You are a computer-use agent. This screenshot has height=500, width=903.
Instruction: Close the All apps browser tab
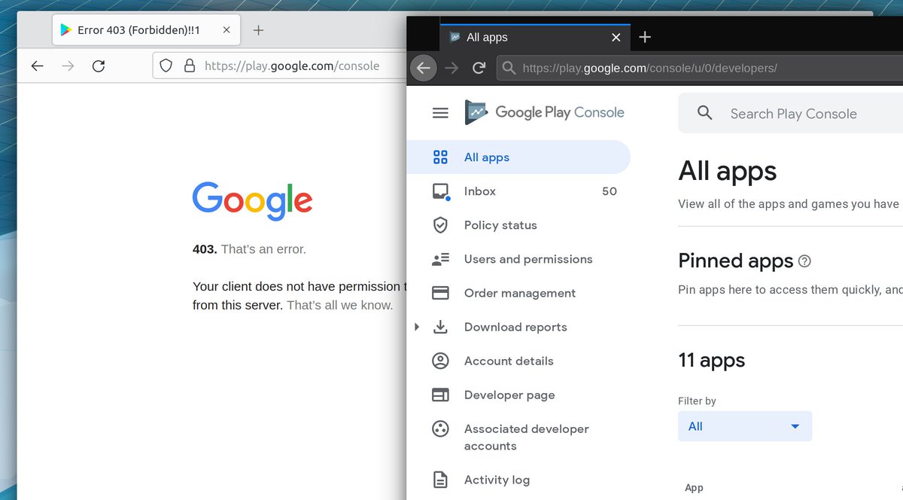pos(616,37)
